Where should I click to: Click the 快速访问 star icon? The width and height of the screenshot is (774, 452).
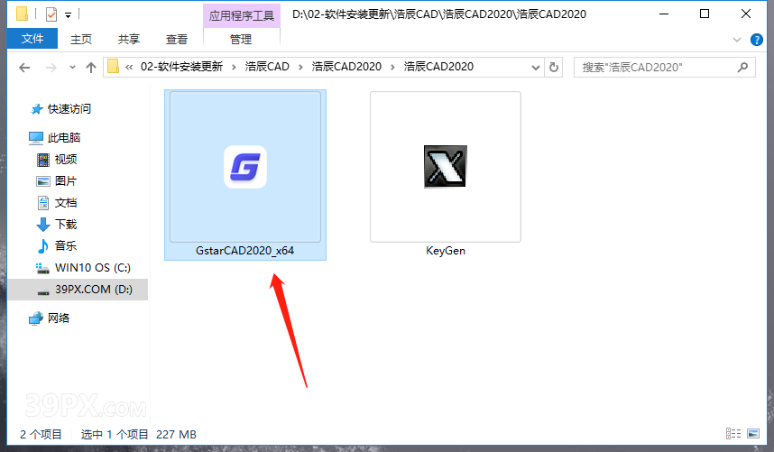pos(36,109)
